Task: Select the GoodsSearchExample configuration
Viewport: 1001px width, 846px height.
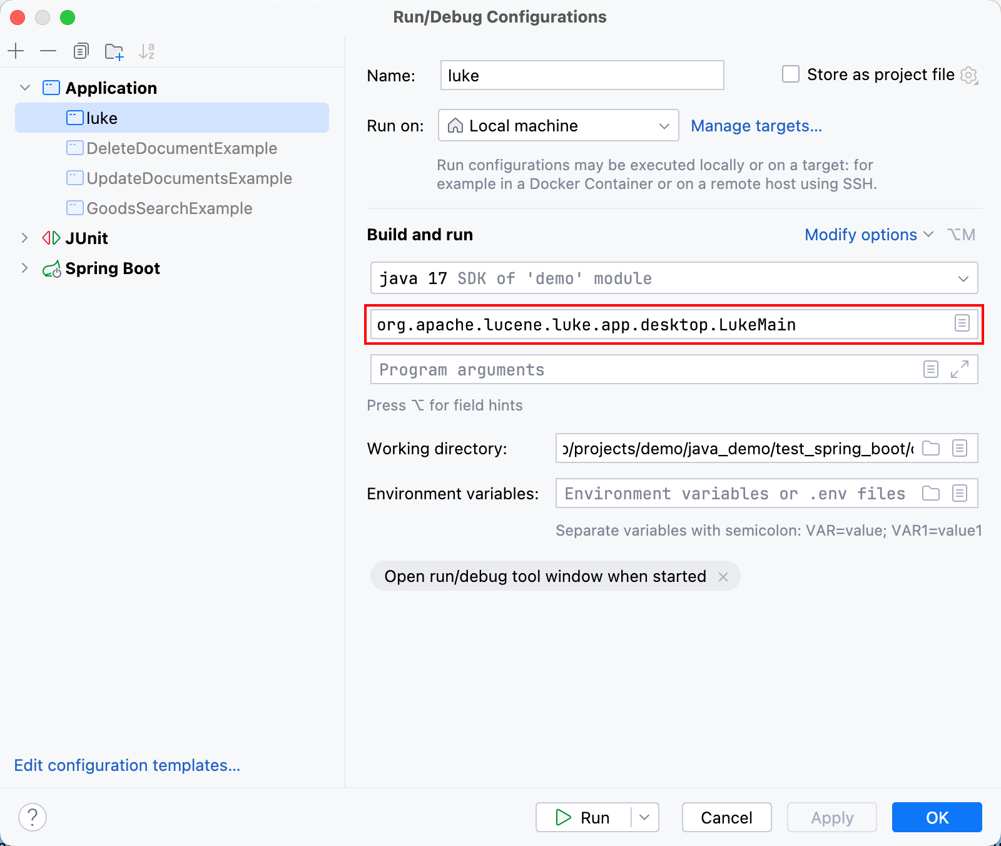Action: pos(172,208)
